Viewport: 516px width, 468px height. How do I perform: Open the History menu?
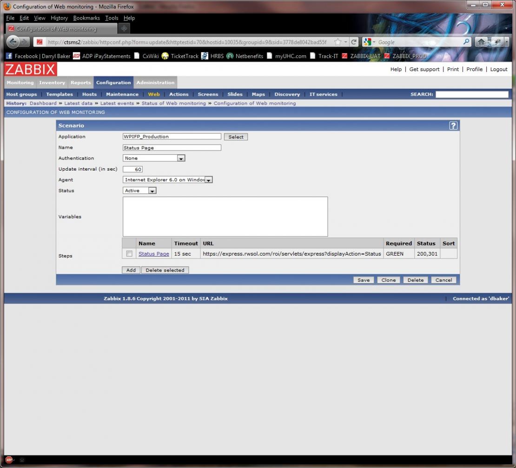[59, 18]
